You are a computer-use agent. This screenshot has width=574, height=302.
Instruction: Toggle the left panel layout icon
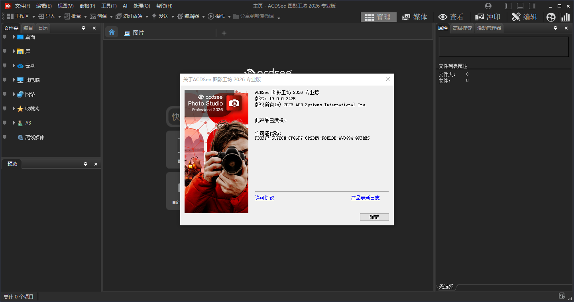tap(508, 6)
